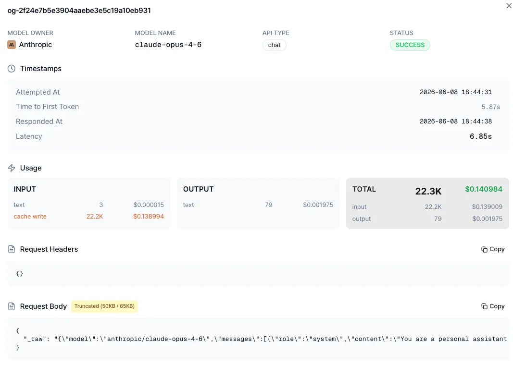Screen dimensions: 513x365
Task: Click the Usage lightning bolt icon
Action: pos(12,168)
